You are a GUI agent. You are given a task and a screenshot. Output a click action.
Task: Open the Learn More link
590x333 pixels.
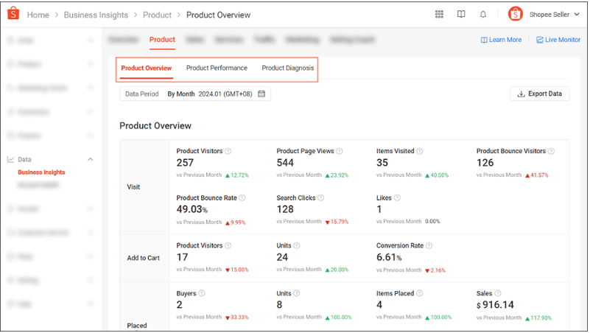501,40
